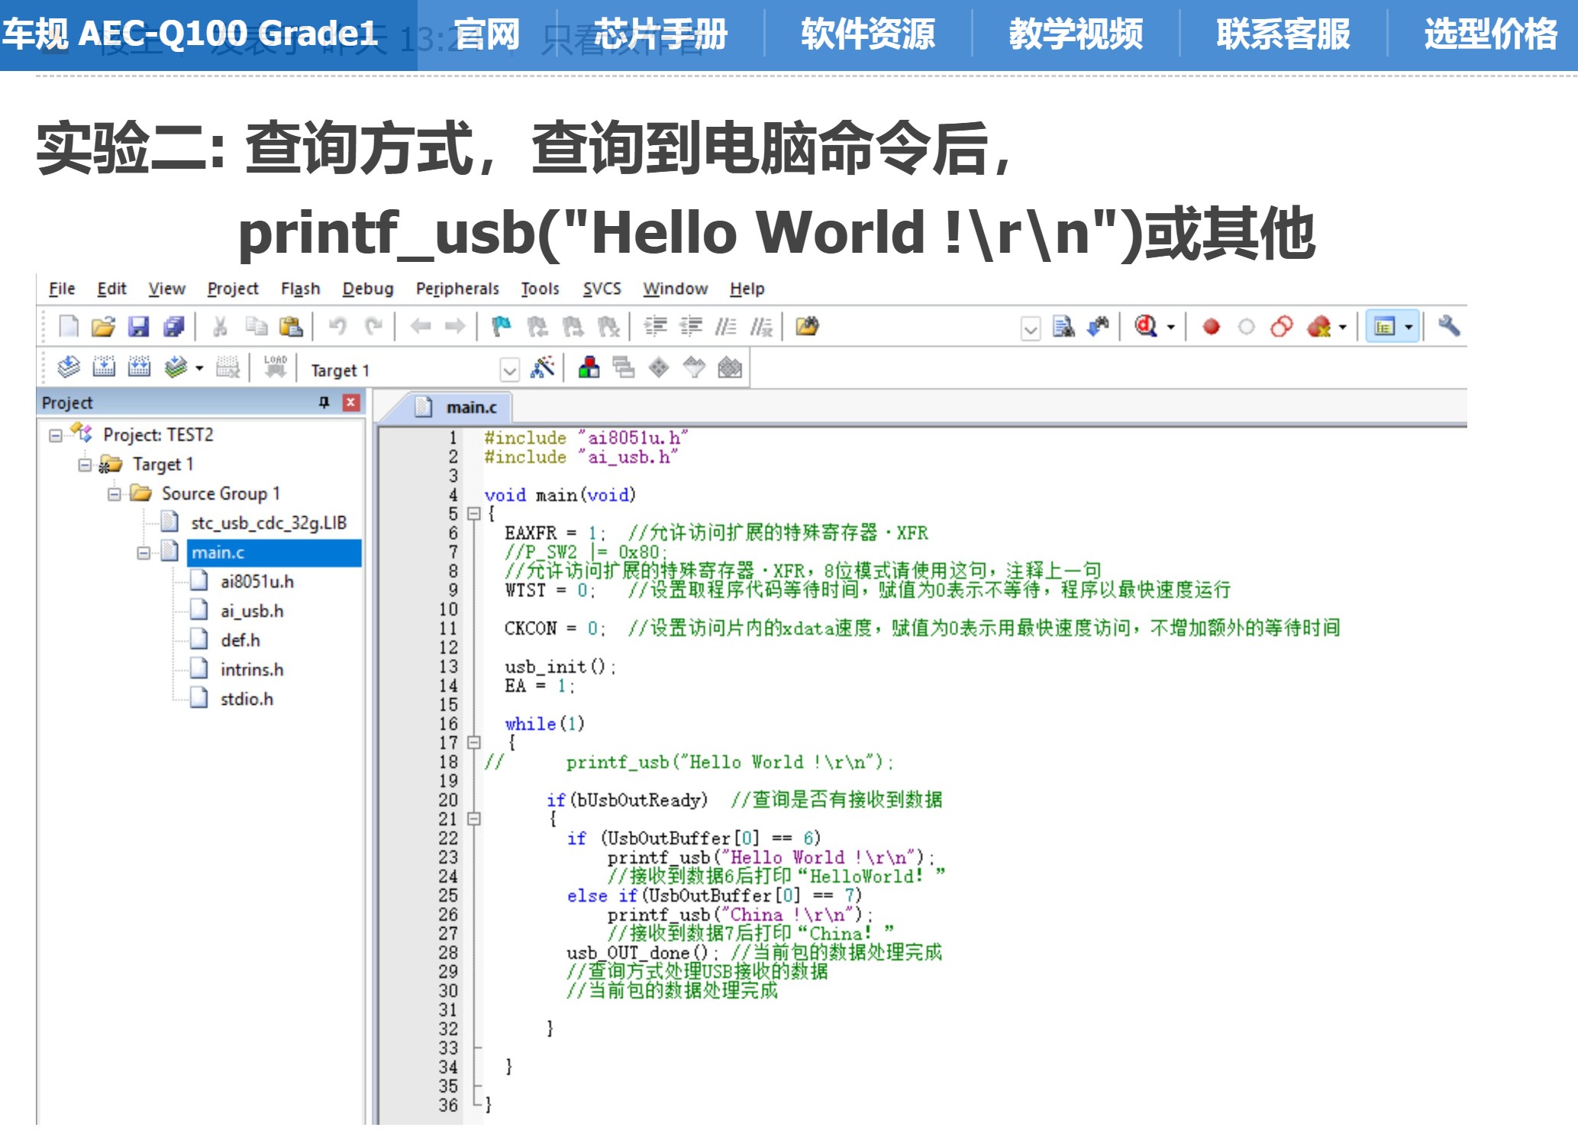1578x1134 pixels.
Task: Click the Pack Installer icon
Action: point(730,367)
